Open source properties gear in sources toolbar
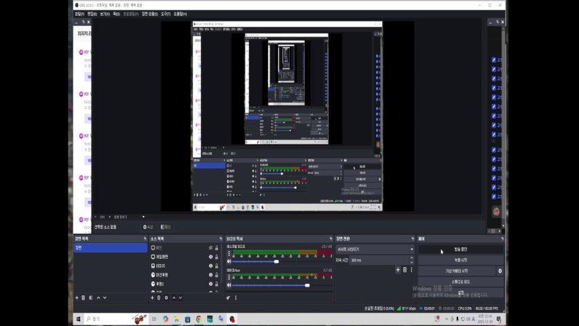This screenshot has height=326, width=579. point(166,297)
